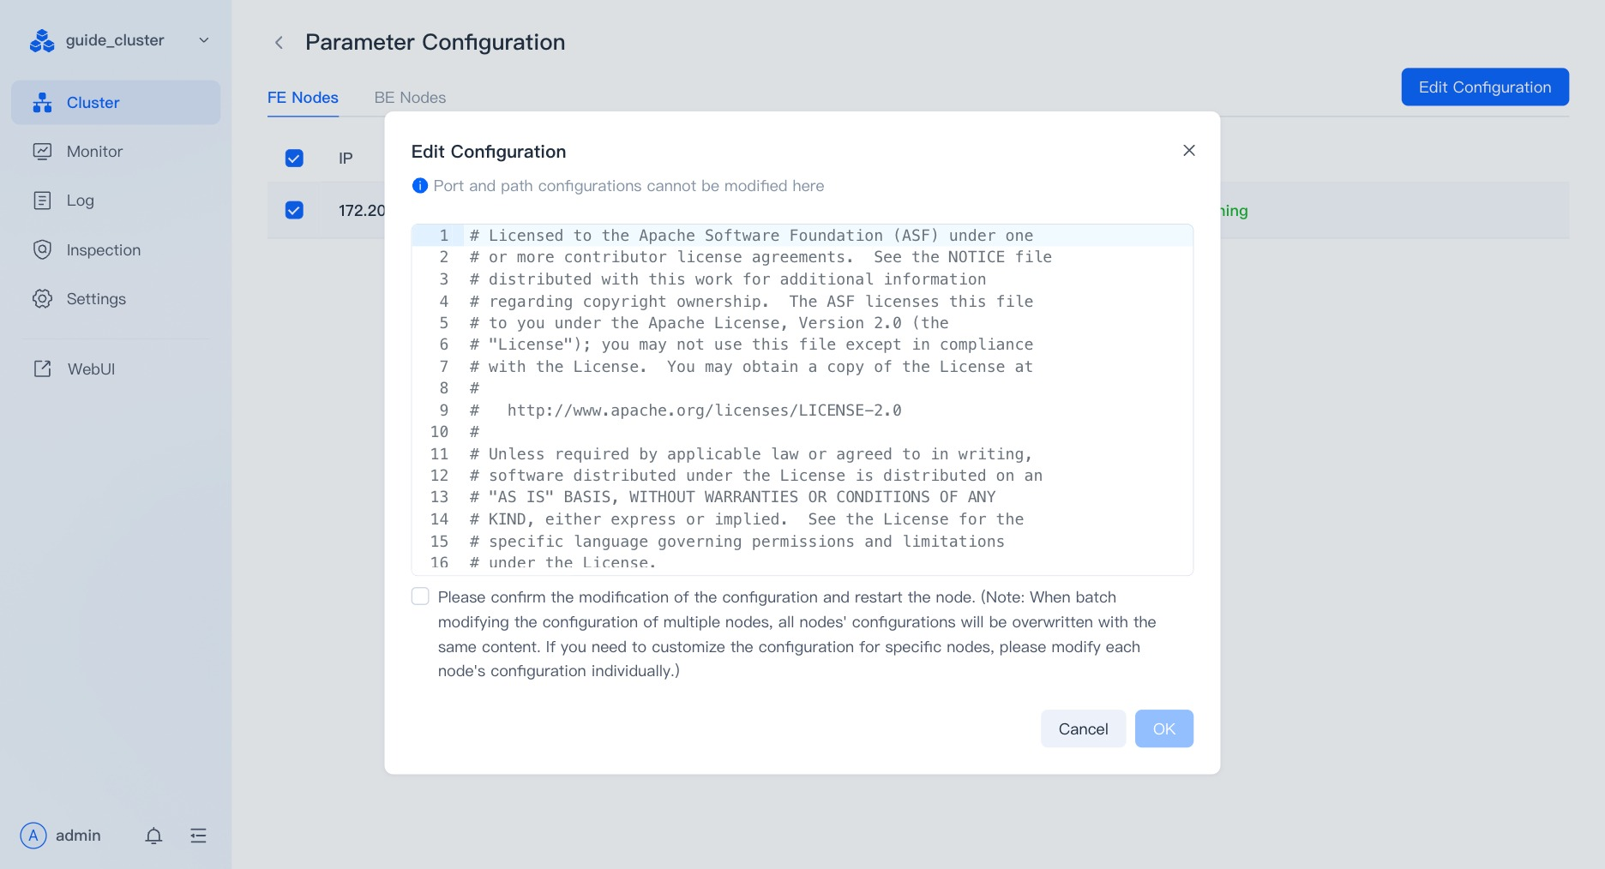
Task: Confirm with the OK button
Action: pos(1164,728)
